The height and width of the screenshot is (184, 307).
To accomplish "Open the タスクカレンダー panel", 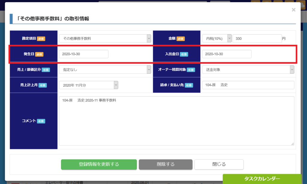I will coord(262,179).
